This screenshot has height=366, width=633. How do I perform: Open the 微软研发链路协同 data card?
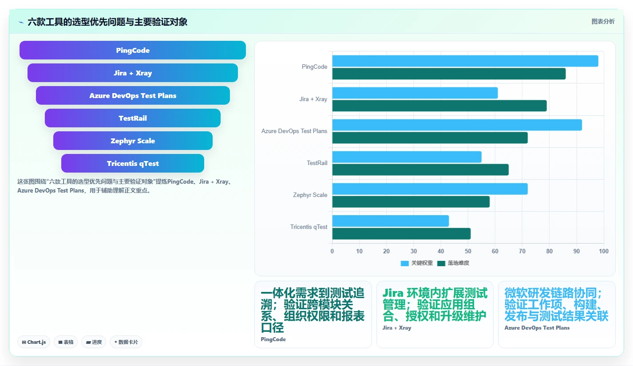click(557, 315)
